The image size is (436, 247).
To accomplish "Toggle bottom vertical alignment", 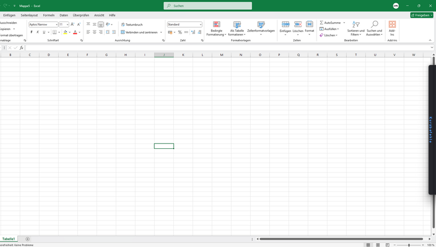I will (101, 25).
